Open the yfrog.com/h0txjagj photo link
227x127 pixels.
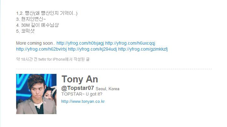(x=80, y=43)
